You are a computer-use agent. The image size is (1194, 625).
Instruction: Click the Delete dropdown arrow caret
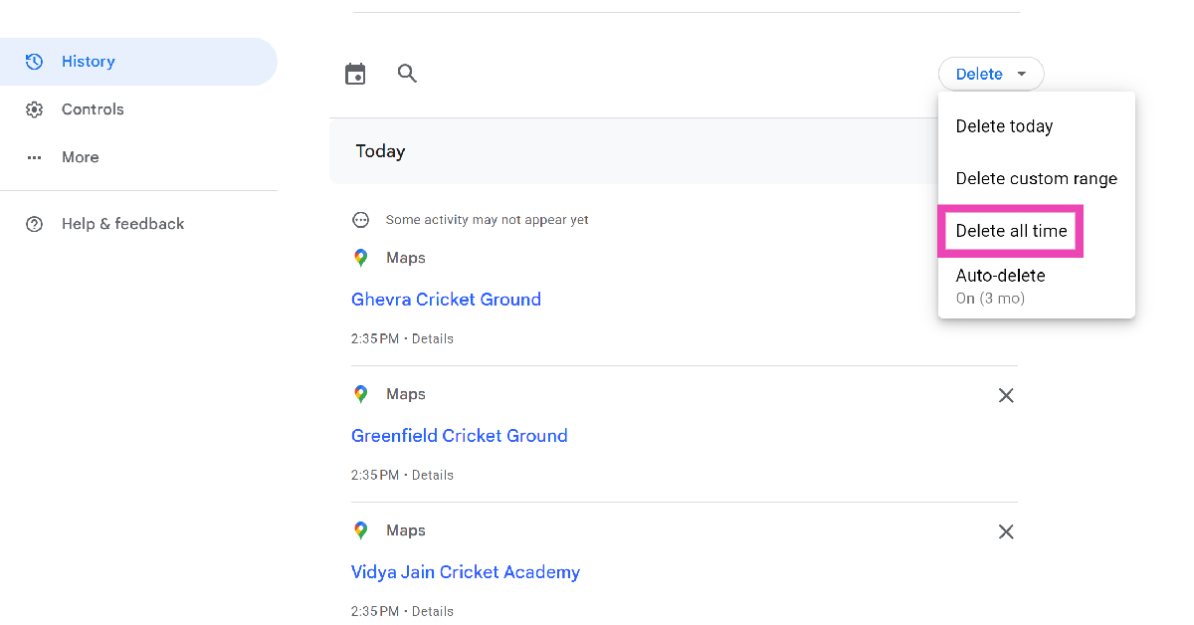point(1021,74)
